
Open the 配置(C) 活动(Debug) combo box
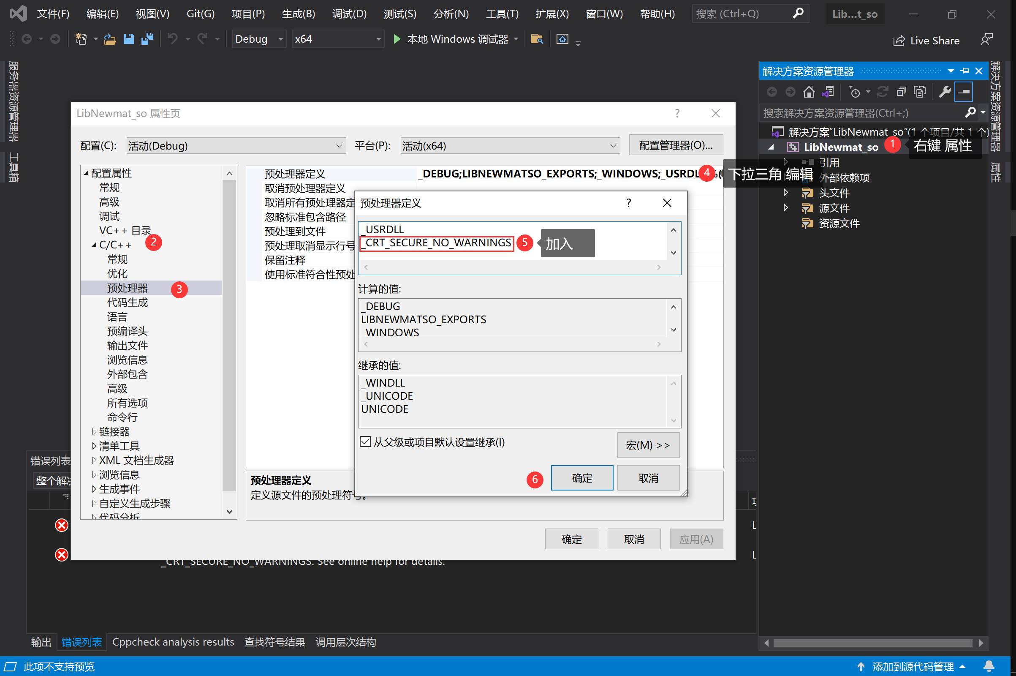tap(236, 146)
